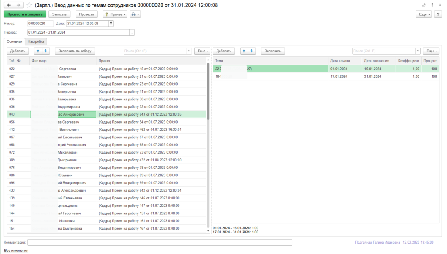Click into the Комментарий input field
This screenshot has width=447, height=254.
[x=159, y=242]
